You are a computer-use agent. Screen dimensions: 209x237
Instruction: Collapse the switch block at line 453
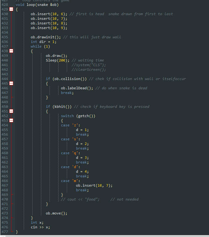(11, 121)
